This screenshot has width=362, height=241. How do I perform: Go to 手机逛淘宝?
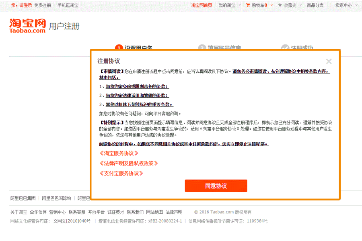pos(68,5)
